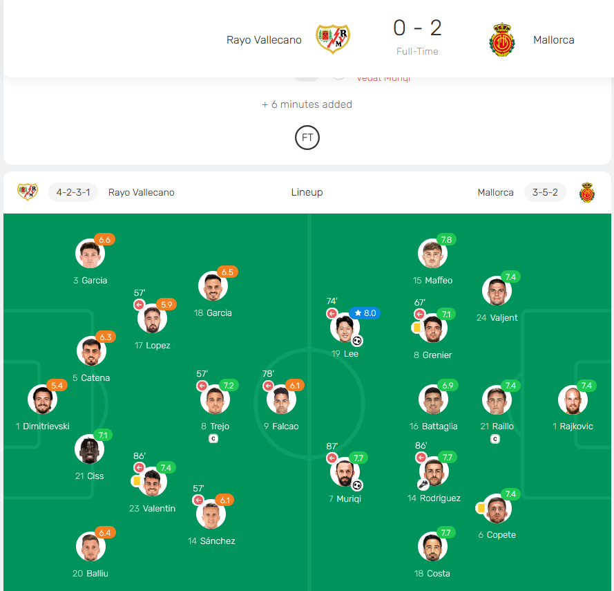
Task: Click Lee's 8.0 star rating badge
Action: click(365, 313)
